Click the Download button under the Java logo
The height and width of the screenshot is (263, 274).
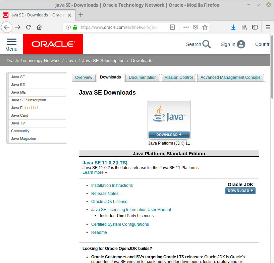[169, 135]
